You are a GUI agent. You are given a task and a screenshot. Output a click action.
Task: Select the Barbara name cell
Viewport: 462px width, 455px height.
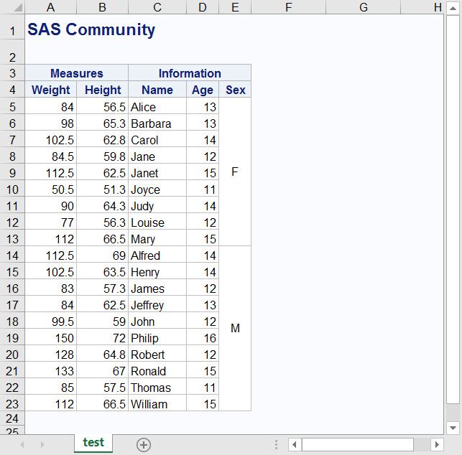click(157, 123)
